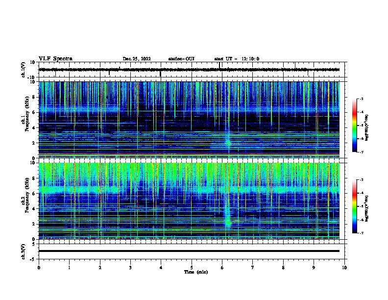Click the ch.1 "Frequency (kHz)" axis label

tap(27, 114)
